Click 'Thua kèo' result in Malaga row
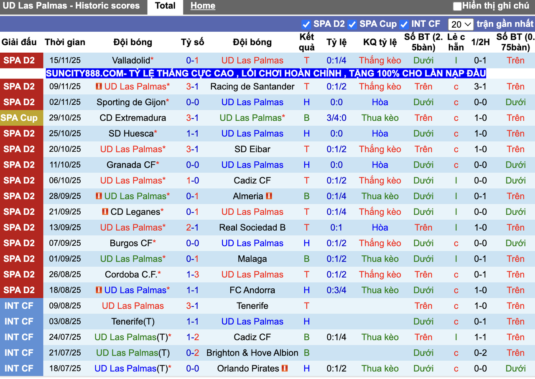This screenshot has width=535, height=379. coord(380,259)
